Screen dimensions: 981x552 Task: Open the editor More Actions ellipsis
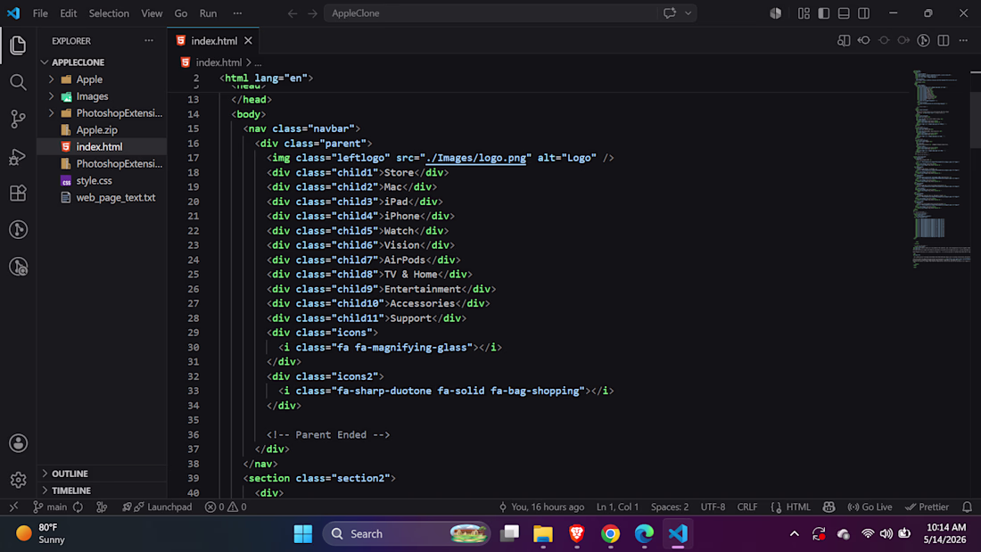pyautogui.click(x=963, y=41)
